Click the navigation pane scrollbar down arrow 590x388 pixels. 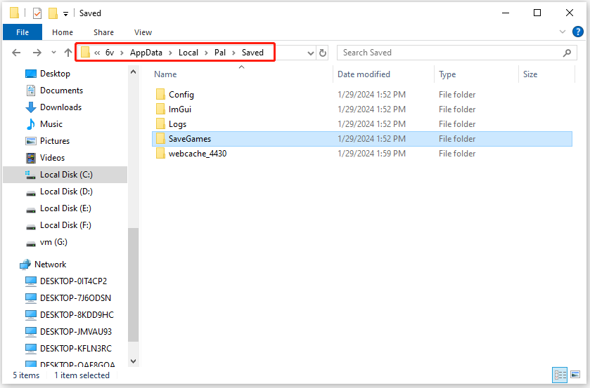[133, 361]
